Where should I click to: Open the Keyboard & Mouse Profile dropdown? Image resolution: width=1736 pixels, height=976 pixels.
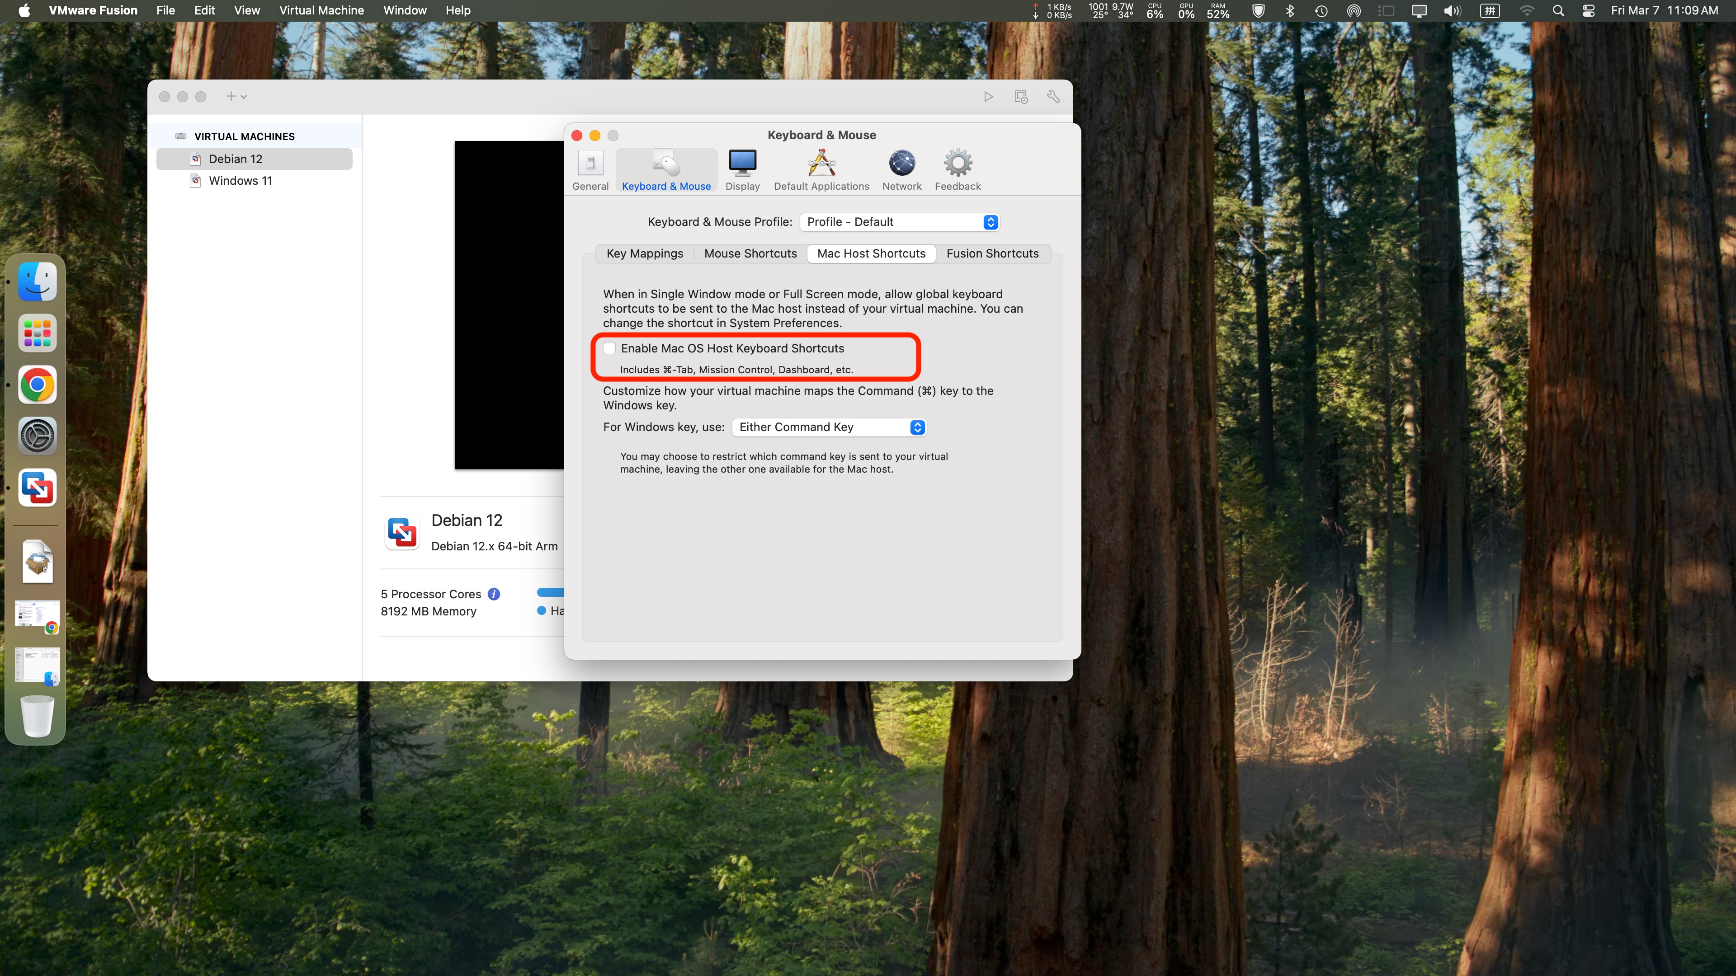[x=900, y=222]
